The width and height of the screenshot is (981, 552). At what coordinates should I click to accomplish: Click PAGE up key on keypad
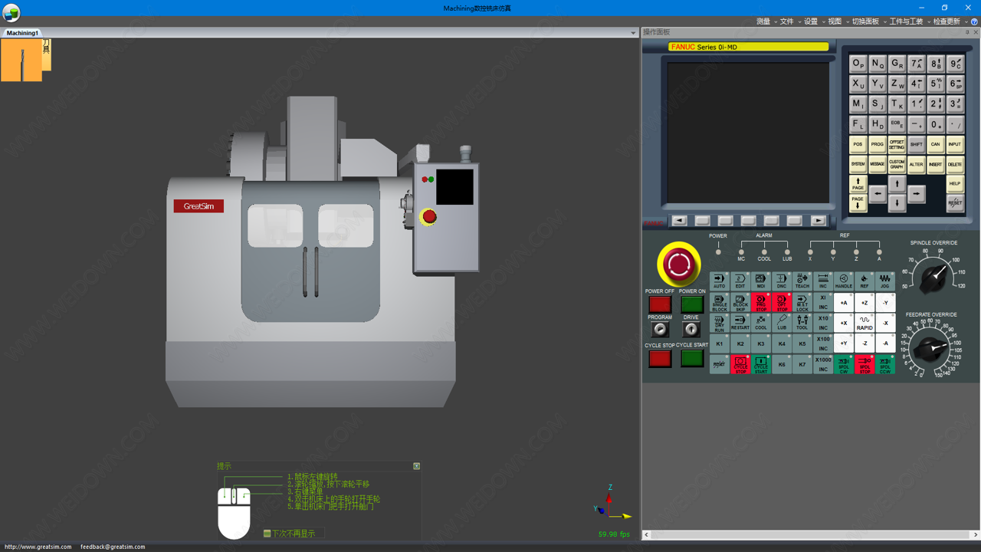(858, 183)
